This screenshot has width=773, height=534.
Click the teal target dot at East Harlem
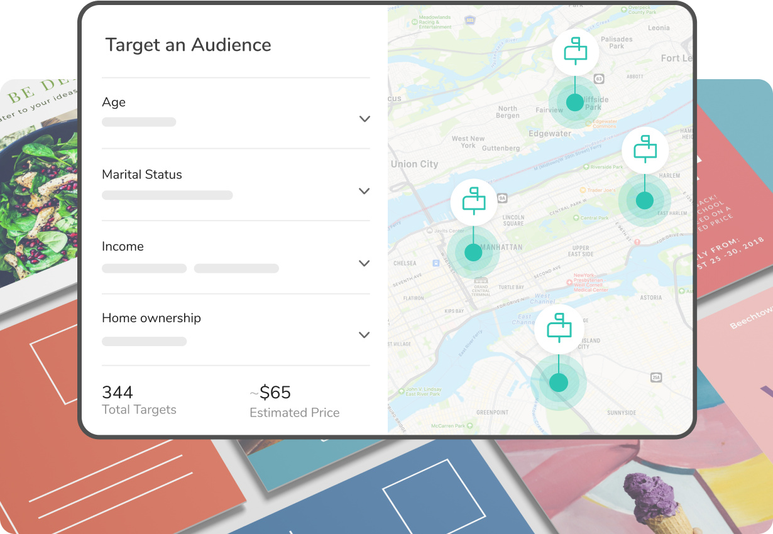point(645,200)
